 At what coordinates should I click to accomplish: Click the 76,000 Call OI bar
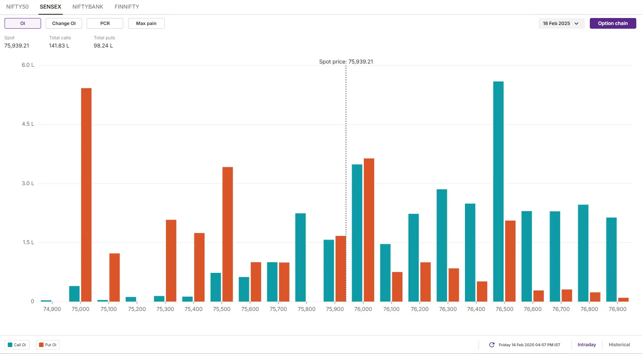point(357,233)
